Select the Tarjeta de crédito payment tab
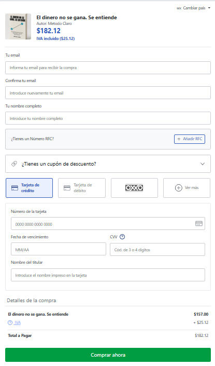215x366 pixels. (30, 188)
